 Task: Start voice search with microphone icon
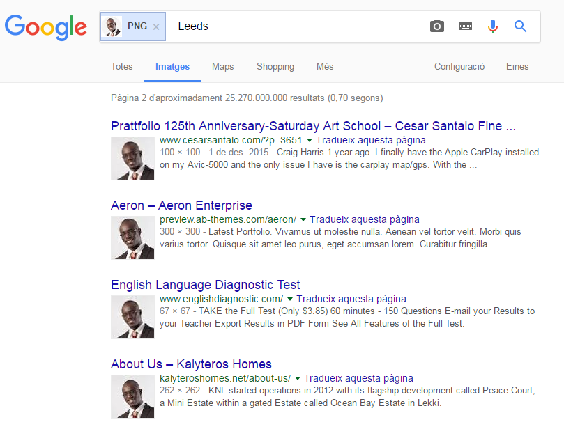coord(493,26)
